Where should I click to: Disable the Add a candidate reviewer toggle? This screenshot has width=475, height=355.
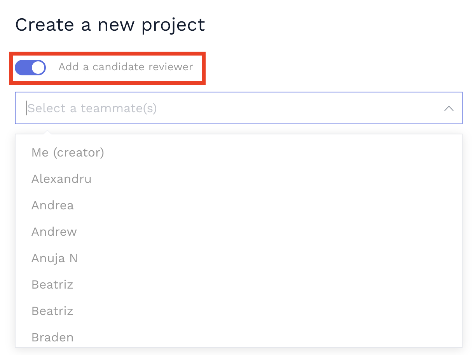(30, 67)
